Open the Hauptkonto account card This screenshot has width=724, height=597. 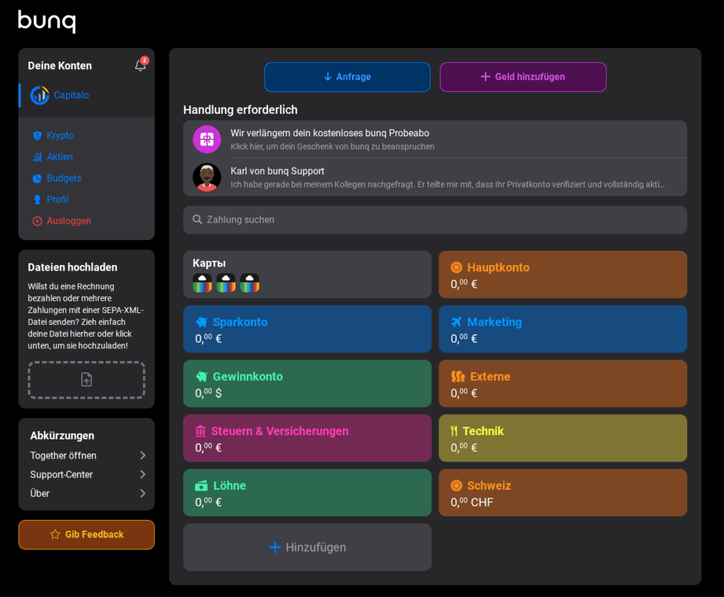563,275
